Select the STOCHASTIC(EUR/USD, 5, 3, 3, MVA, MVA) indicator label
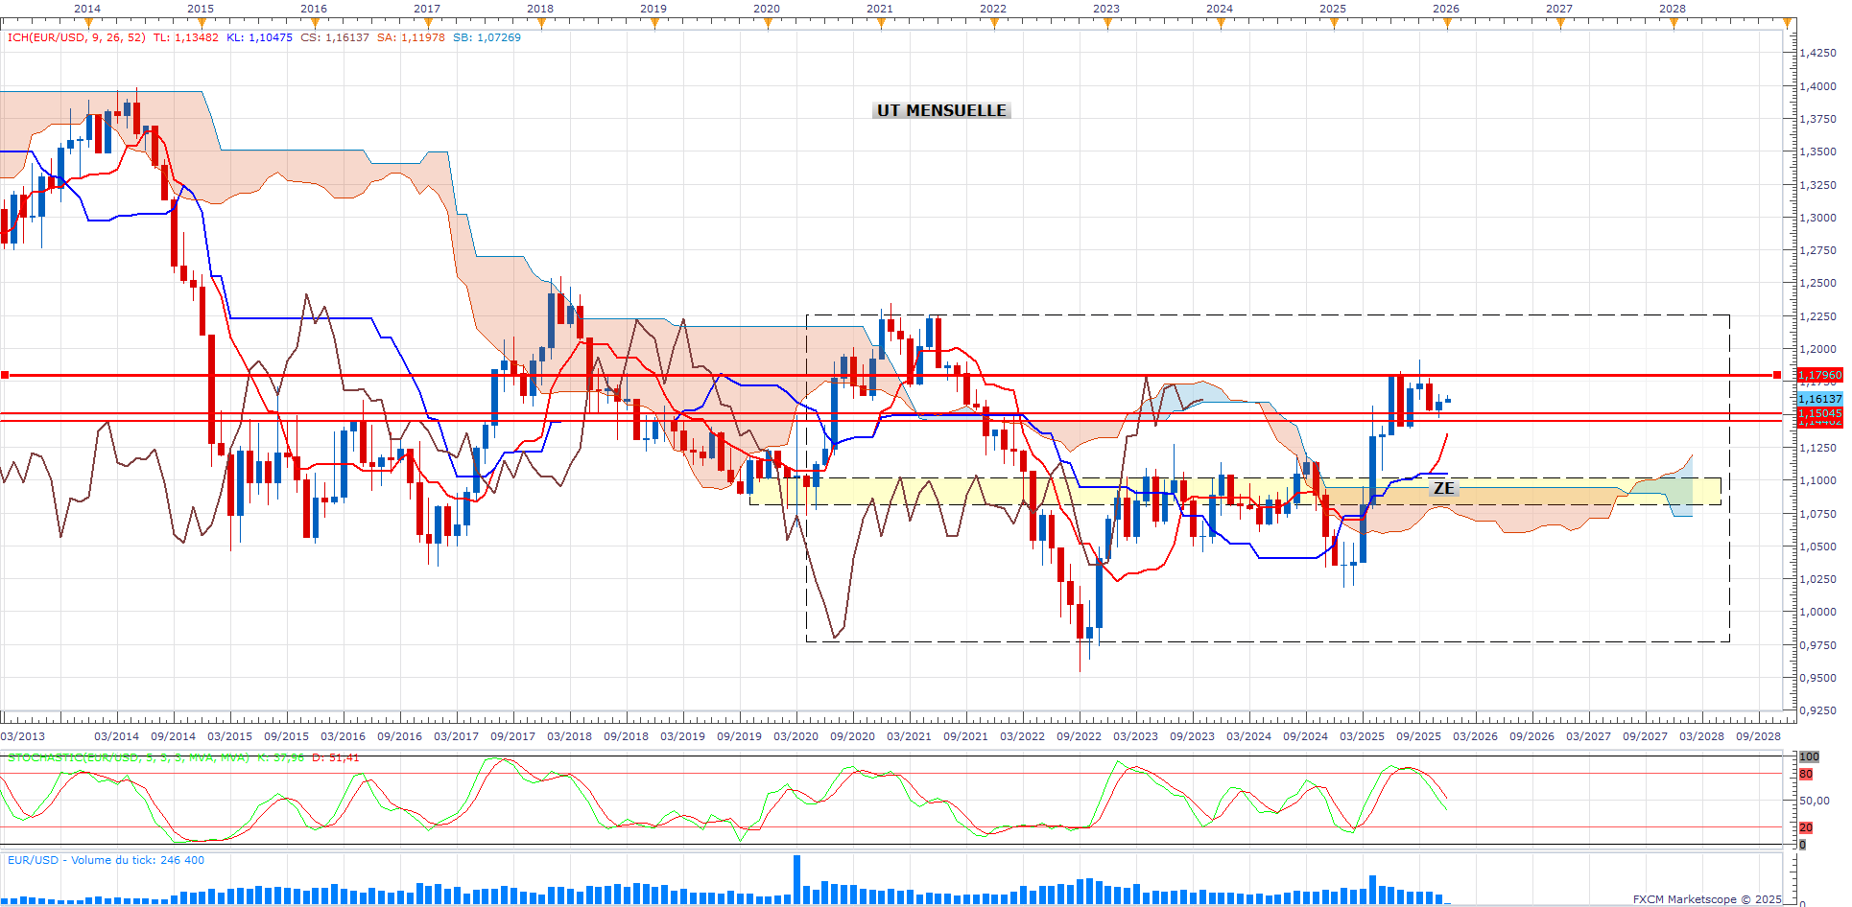The image size is (1852, 907). coord(129,757)
